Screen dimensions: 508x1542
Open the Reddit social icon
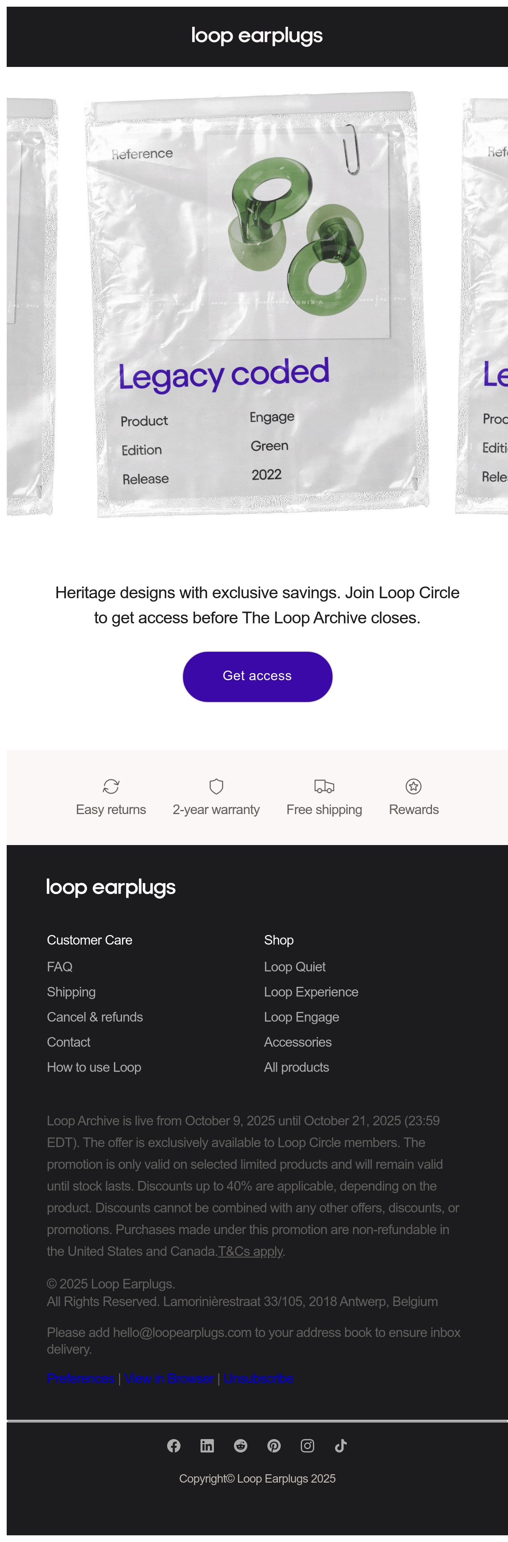pyautogui.click(x=241, y=1446)
